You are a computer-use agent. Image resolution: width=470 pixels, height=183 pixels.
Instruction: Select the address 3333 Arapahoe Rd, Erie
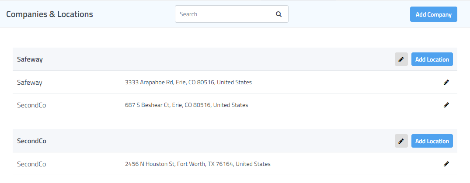tap(188, 82)
